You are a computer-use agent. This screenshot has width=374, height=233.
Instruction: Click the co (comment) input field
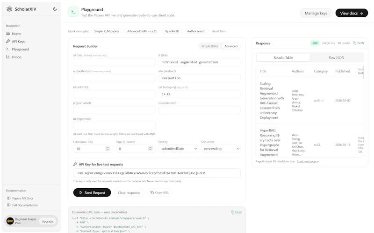(x=200, y=110)
